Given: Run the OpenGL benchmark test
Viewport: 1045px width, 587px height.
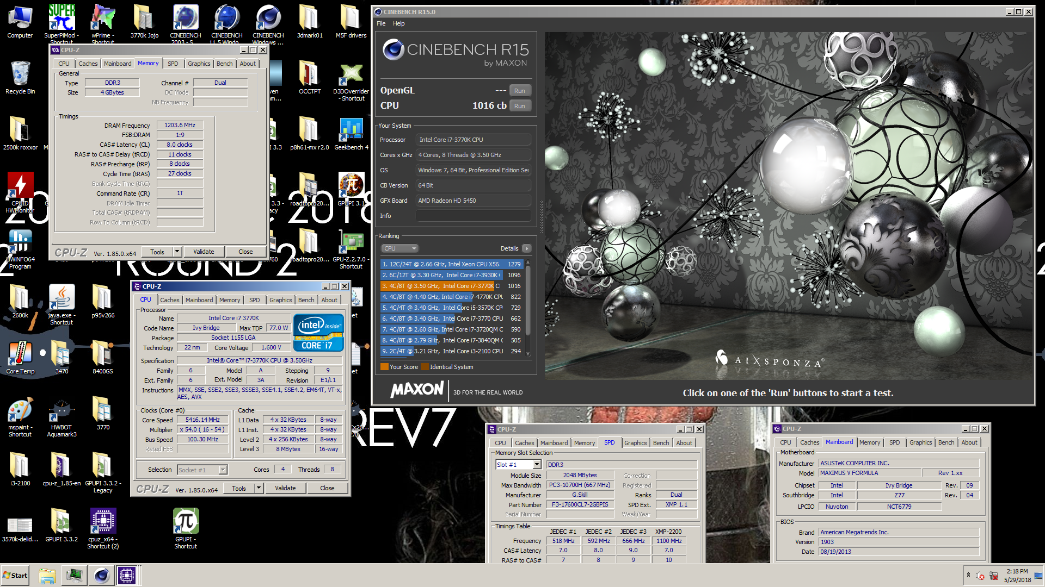Looking at the screenshot, I should (x=520, y=91).
